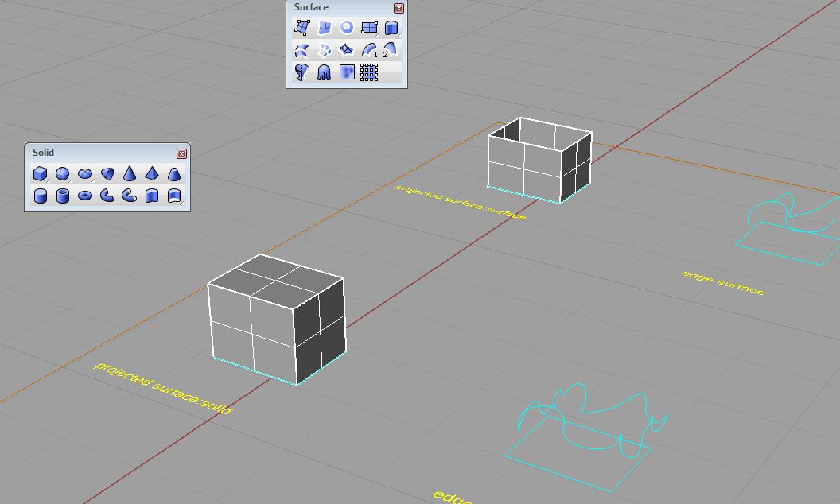Pick the Sweep 1 rail tool
The image size is (840, 504).
point(369,51)
